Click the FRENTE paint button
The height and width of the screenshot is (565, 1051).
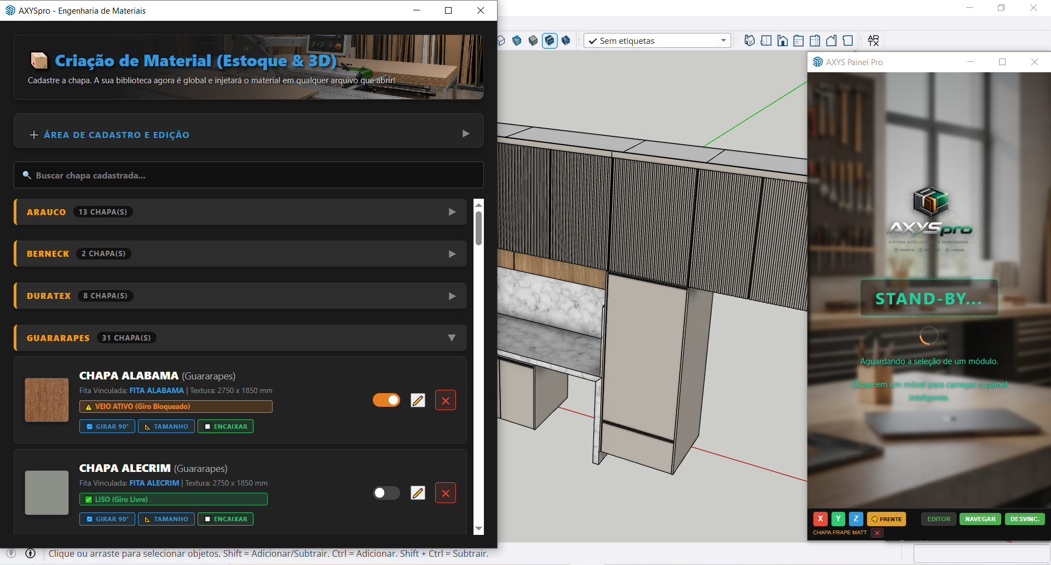click(886, 519)
